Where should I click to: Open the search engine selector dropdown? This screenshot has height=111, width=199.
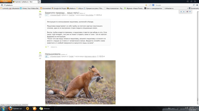(154, 5)
